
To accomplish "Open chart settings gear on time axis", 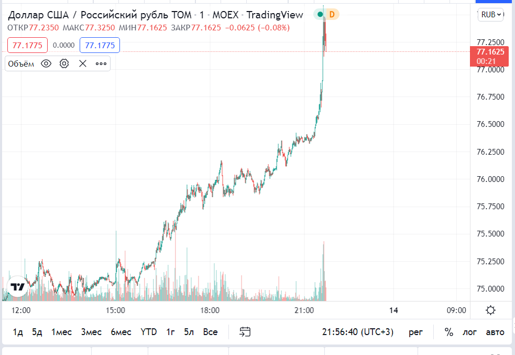I will pos(490,310).
